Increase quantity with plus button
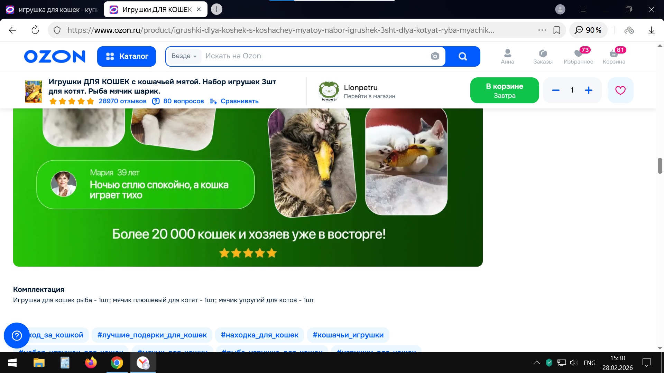This screenshot has height=373, width=664. 589,90
